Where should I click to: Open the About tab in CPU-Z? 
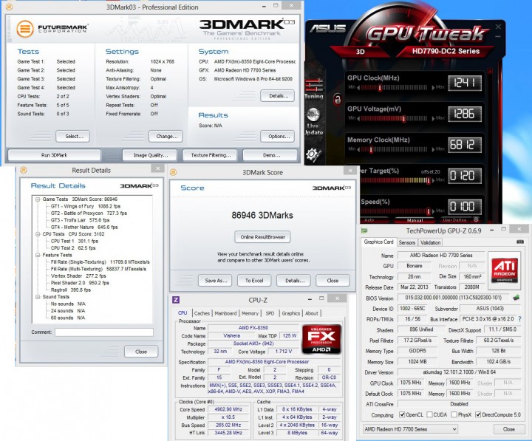click(x=312, y=313)
